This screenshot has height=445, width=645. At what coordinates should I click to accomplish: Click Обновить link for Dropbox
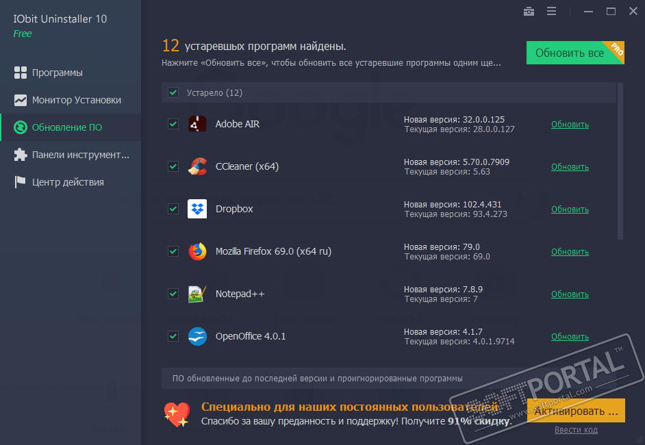[x=570, y=209]
